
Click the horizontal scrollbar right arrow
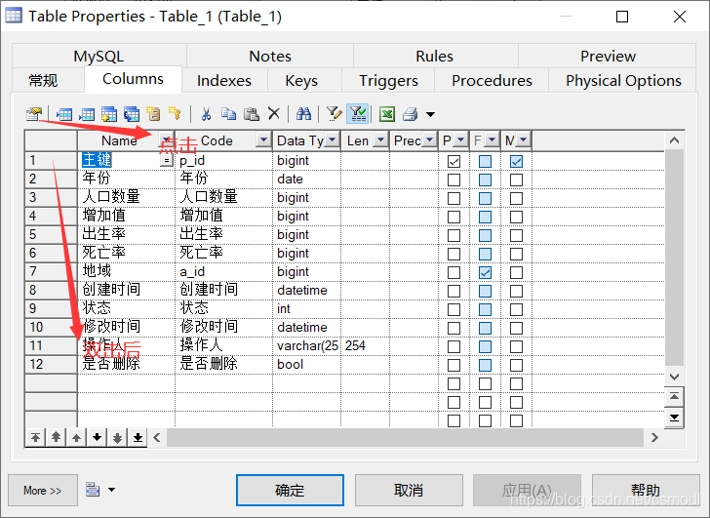click(x=654, y=437)
